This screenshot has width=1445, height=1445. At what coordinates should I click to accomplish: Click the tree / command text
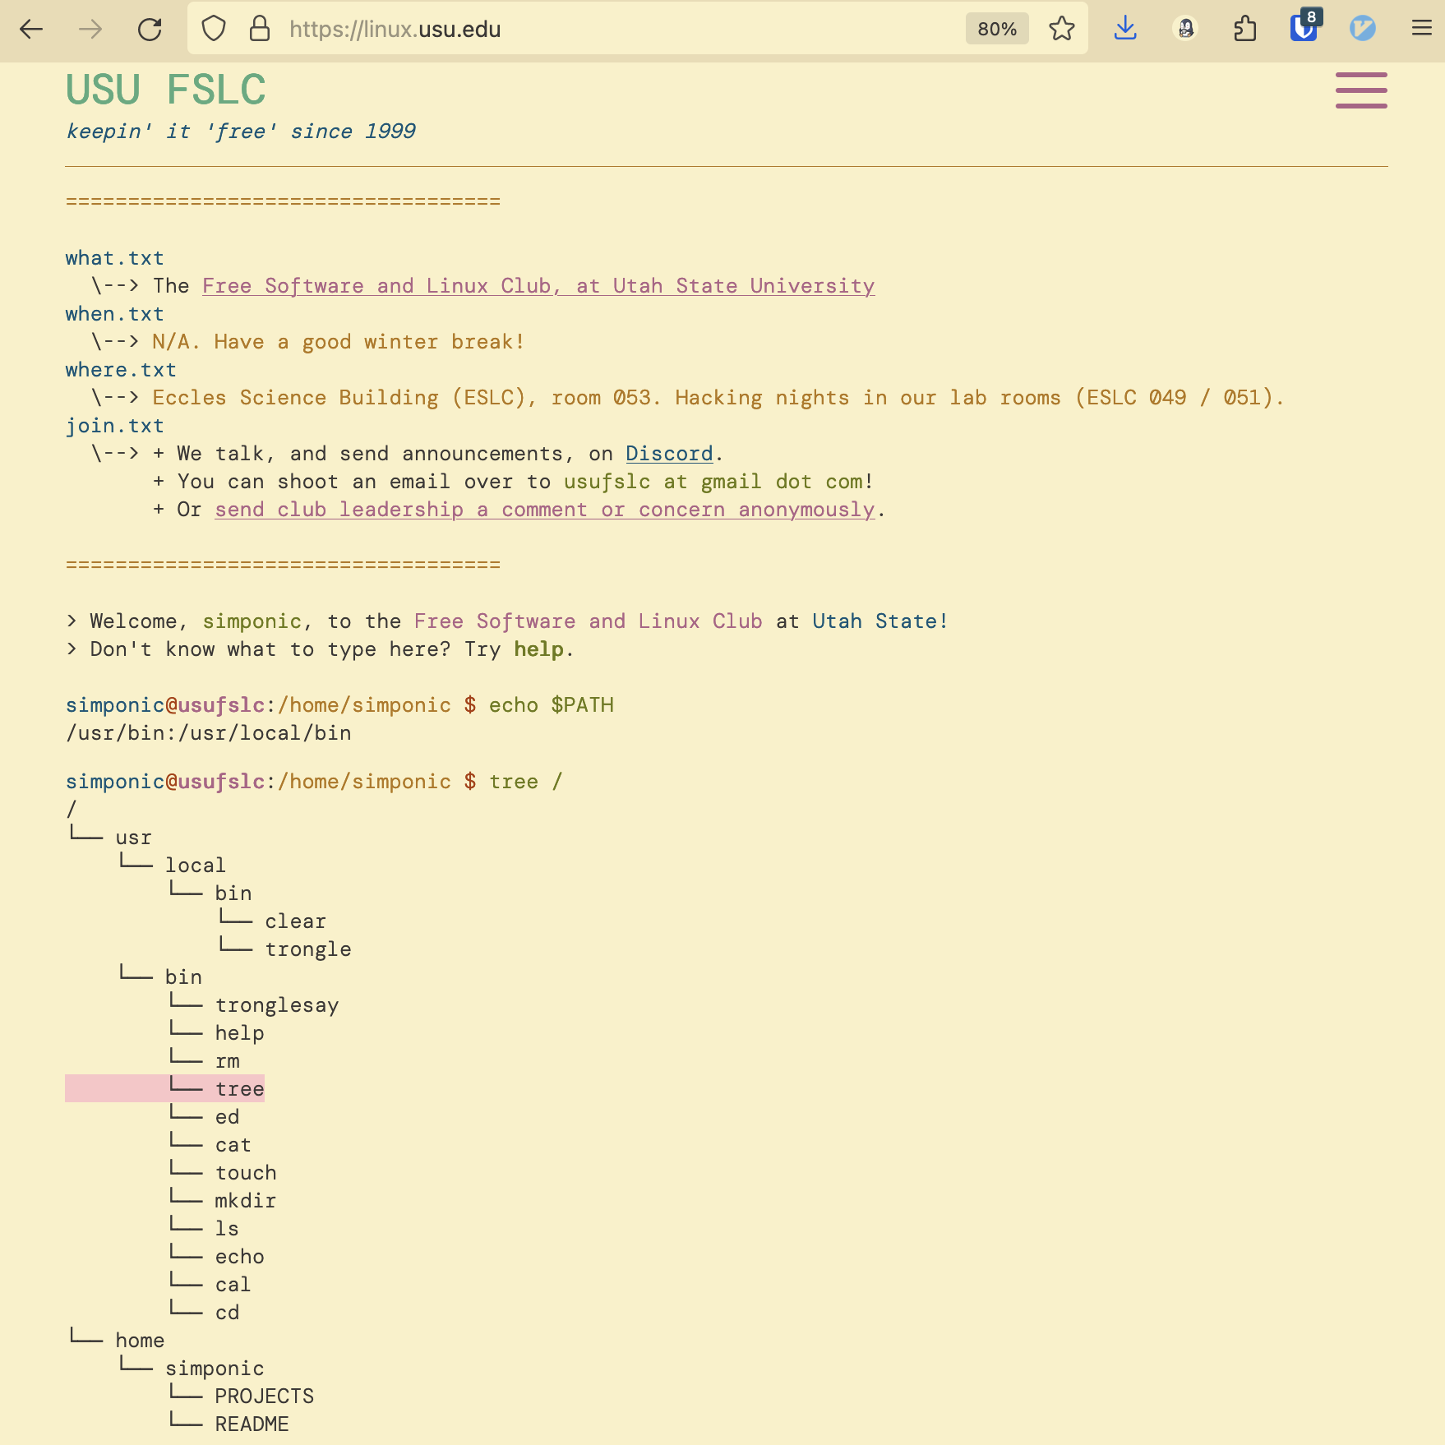[x=526, y=782]
